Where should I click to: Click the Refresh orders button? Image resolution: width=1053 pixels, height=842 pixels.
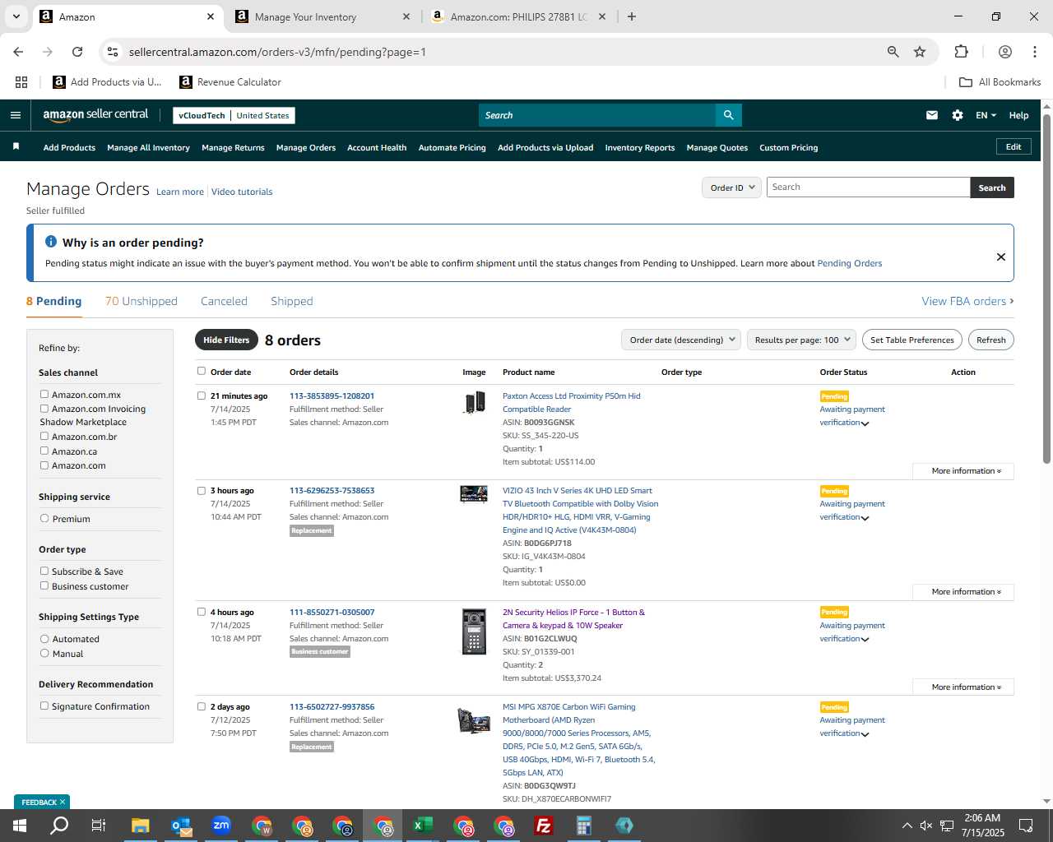coord(991,340)
